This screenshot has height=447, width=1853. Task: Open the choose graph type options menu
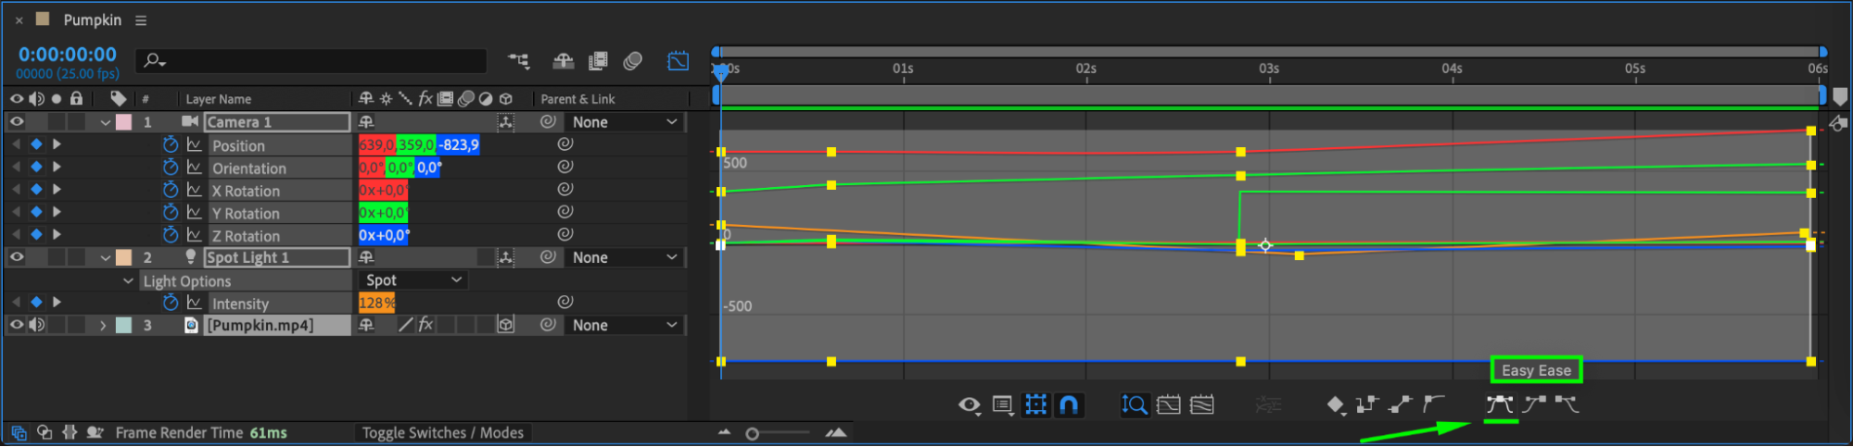click(x=1002, y=405)
